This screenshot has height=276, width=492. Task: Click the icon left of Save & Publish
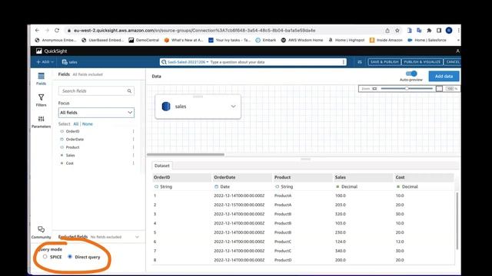point(360,62)
